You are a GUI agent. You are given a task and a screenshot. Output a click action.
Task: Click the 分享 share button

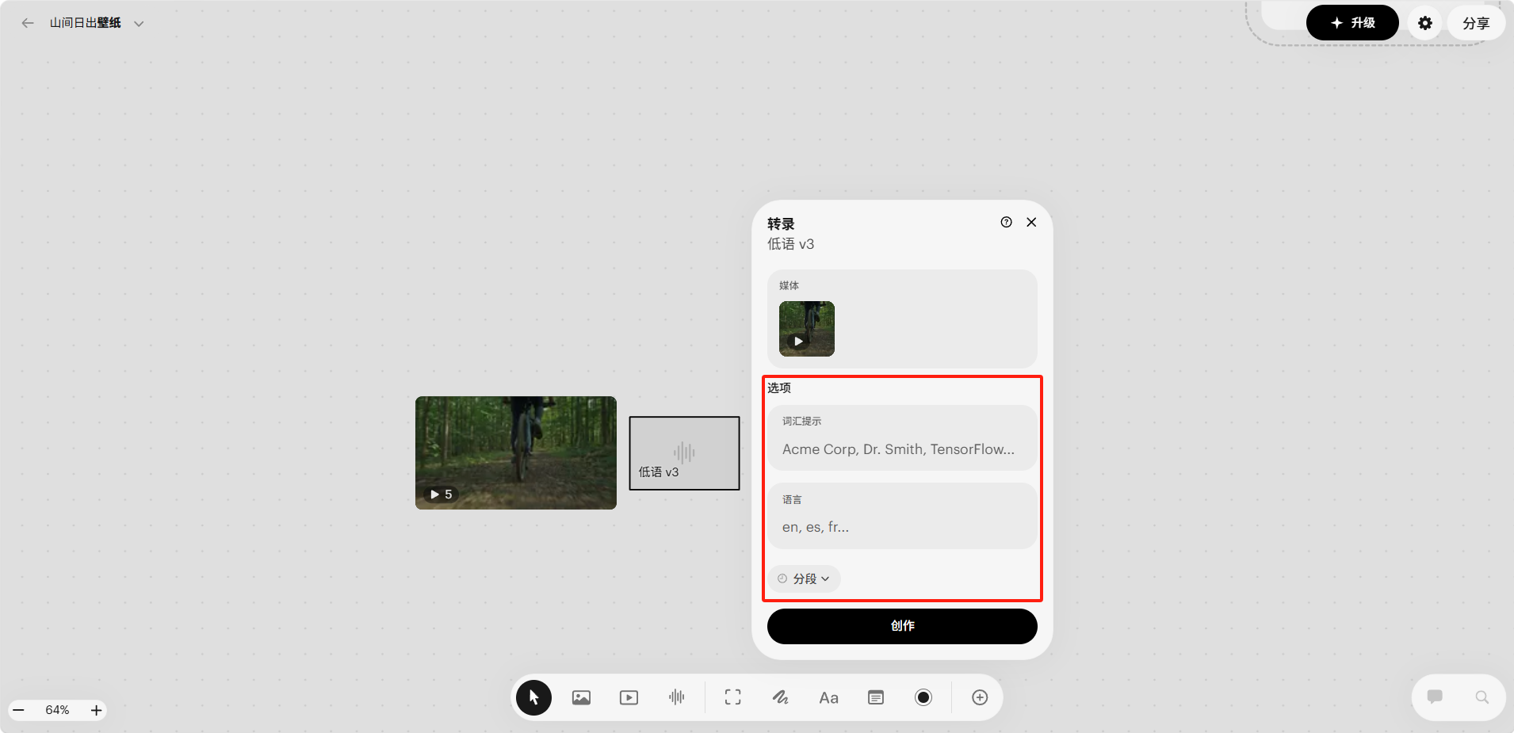point(1475,23)
